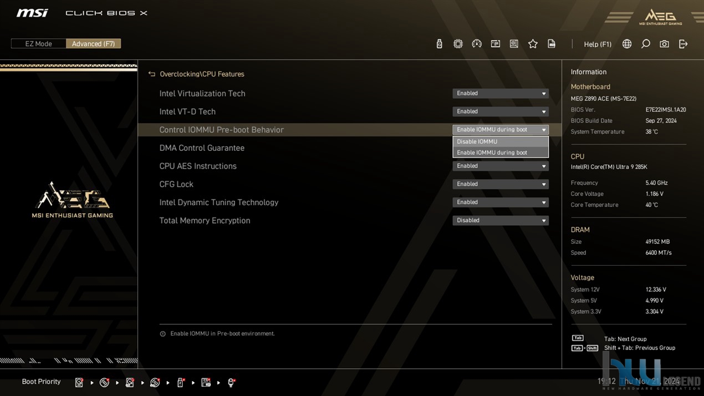Click the back arrow beside Overclocking\CPU Features
The image size is (704, 396).
(152, 74)
